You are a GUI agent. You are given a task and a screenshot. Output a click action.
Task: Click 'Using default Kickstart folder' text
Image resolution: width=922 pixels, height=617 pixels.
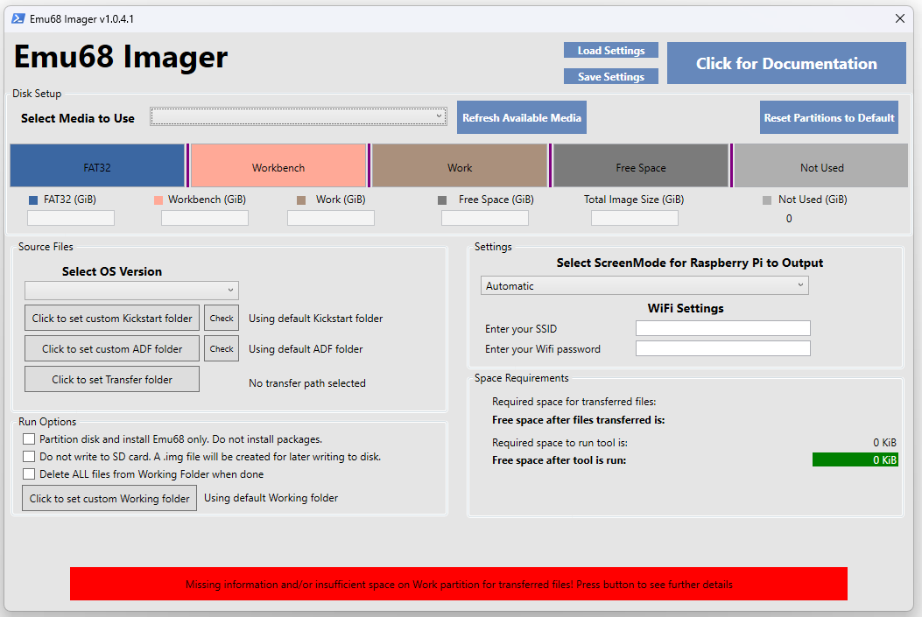[316, 319]
